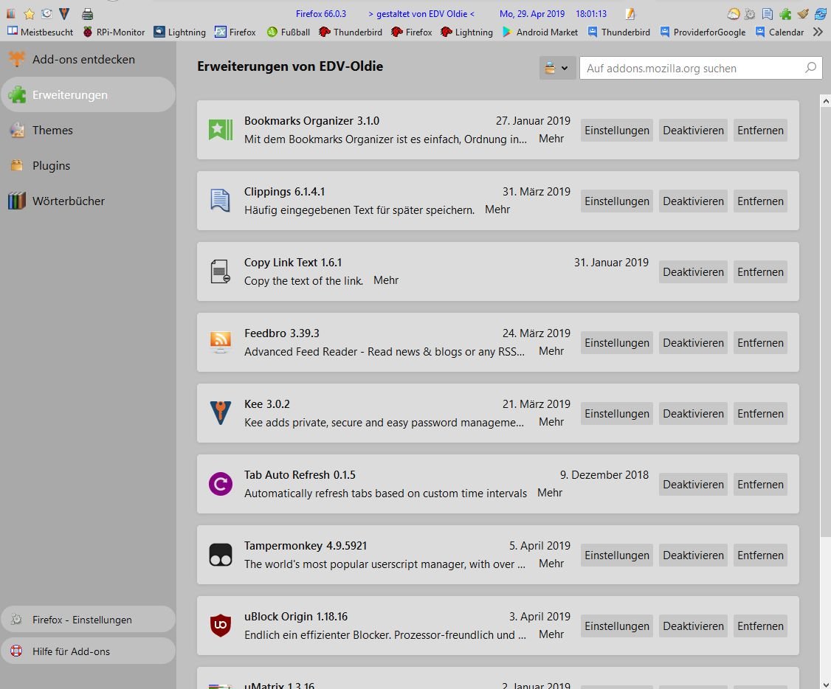This screenshot has width=831, height=689.
Task: Deactivate Copy Link Text extension
Action: [x=693, y=271]
